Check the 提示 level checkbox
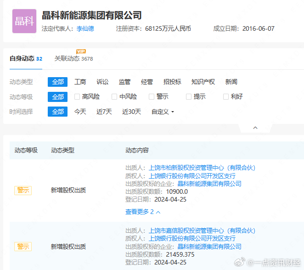This screenshot has width=304, height=270. pyautogui.click(x=189, y=97)
